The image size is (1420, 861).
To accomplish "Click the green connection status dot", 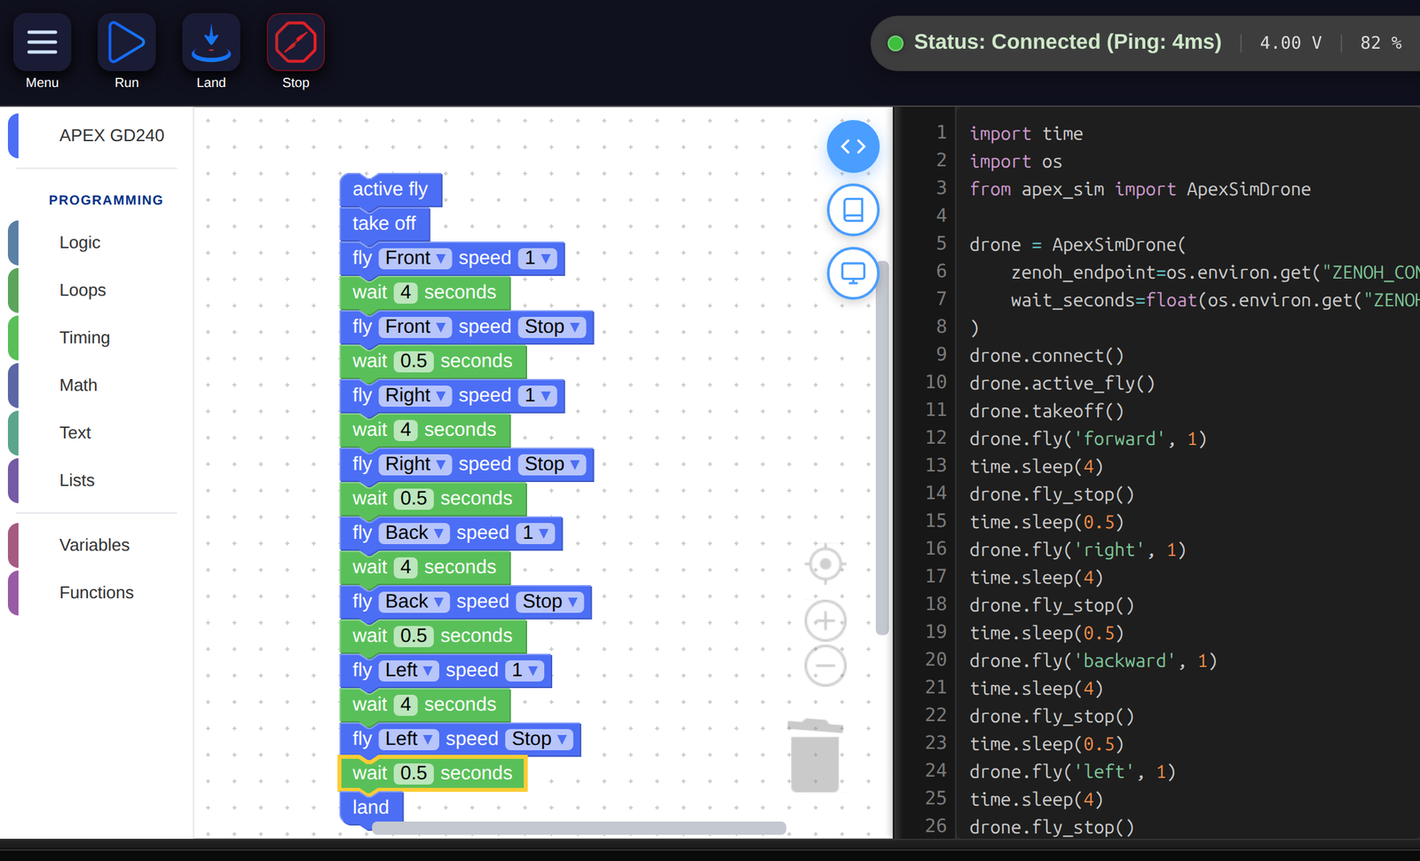I will [x=895, y=43].
